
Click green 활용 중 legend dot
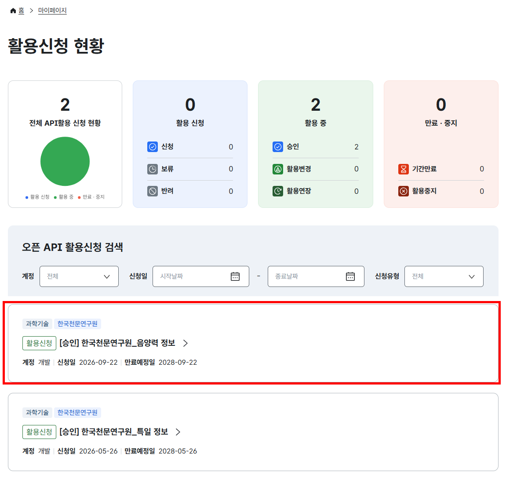55,197
